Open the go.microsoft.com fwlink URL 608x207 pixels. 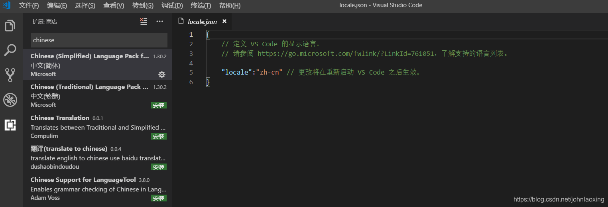(x=346, y=53)
